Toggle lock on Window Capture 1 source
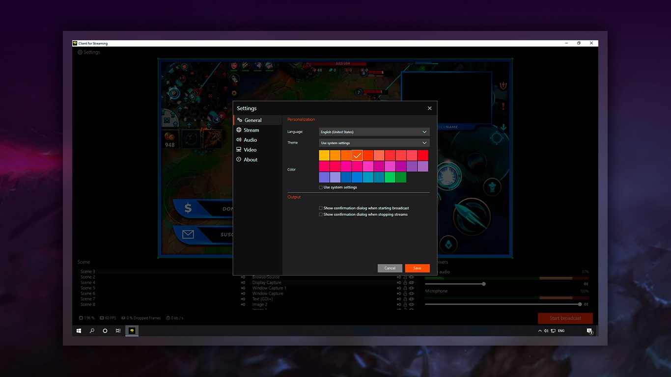The height and width of the screenshot is (377, 671). pos(405,288)
